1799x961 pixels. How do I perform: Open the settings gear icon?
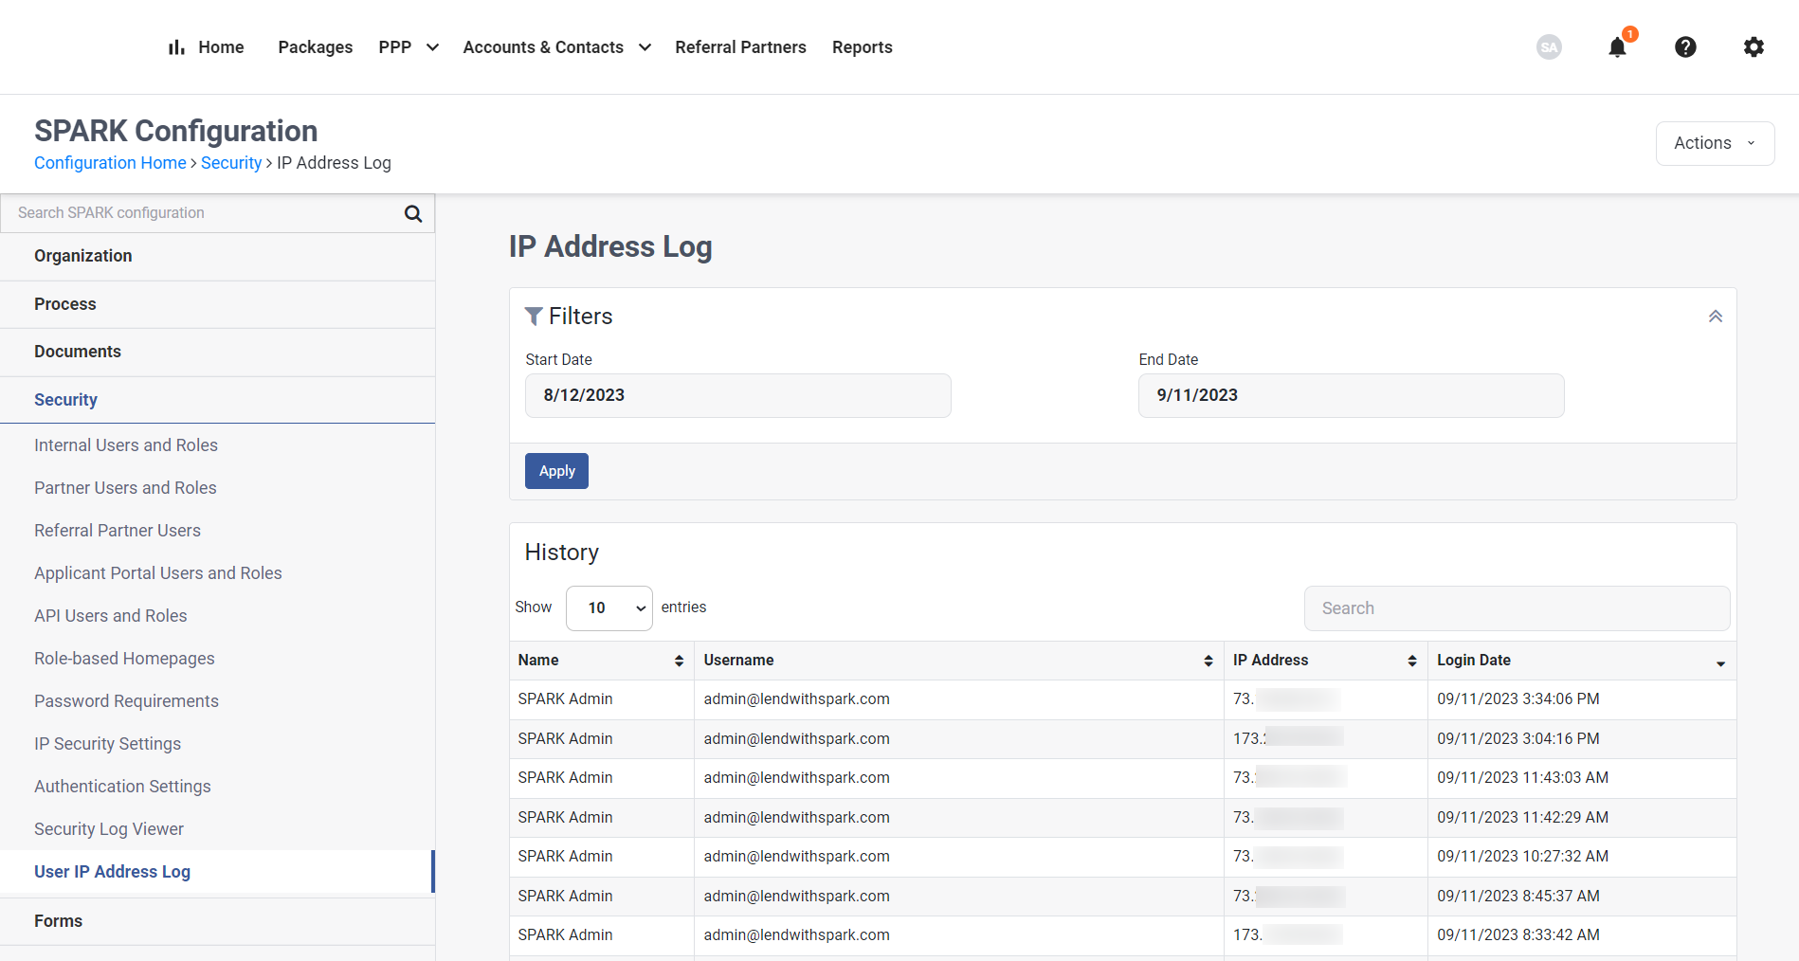1754,47
